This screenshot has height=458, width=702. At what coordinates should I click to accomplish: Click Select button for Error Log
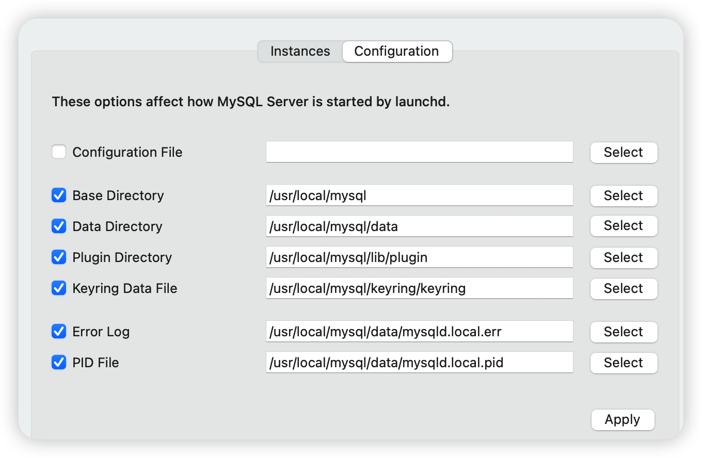click(624, 332)
